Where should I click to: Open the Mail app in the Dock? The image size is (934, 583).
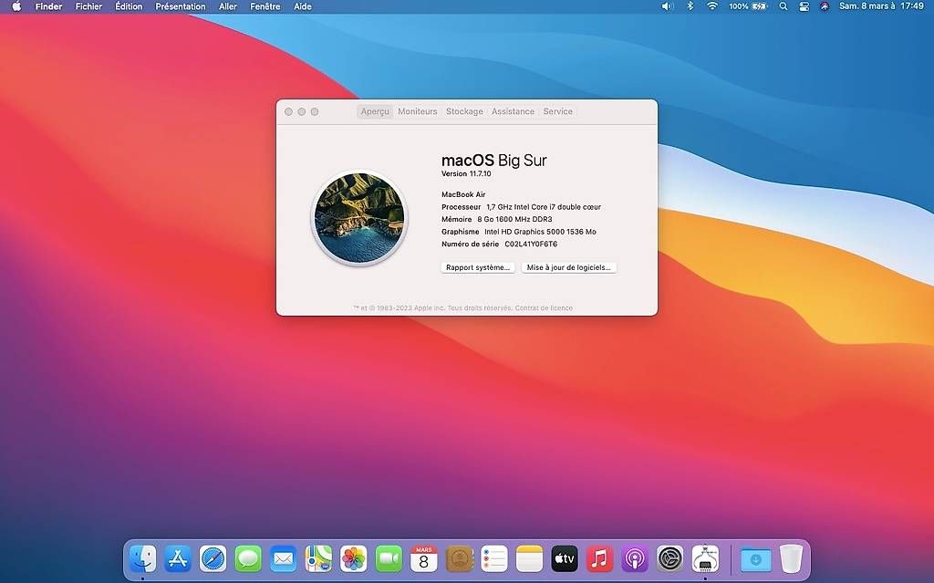pyautogui.click(x=283, y=559)
